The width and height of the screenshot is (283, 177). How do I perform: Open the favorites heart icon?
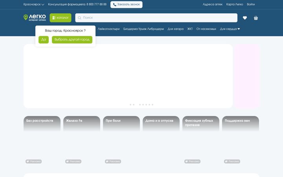pyautogui.click(x=245, y=18)
